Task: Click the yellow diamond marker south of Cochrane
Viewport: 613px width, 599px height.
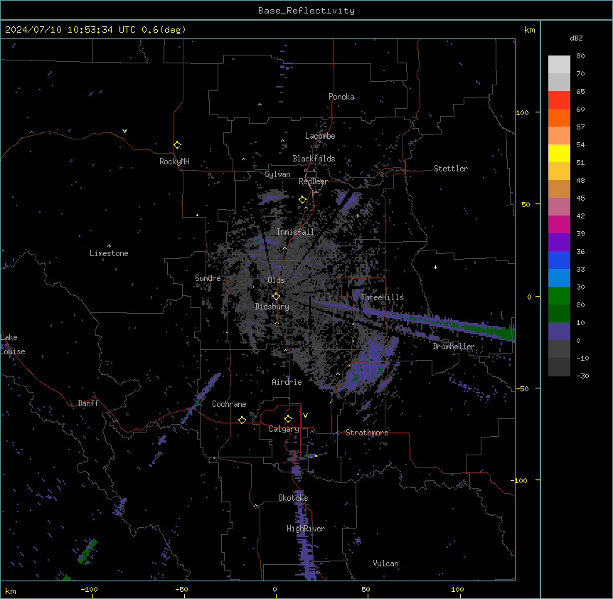Action: pyautogui.click(x=242, y=420)
